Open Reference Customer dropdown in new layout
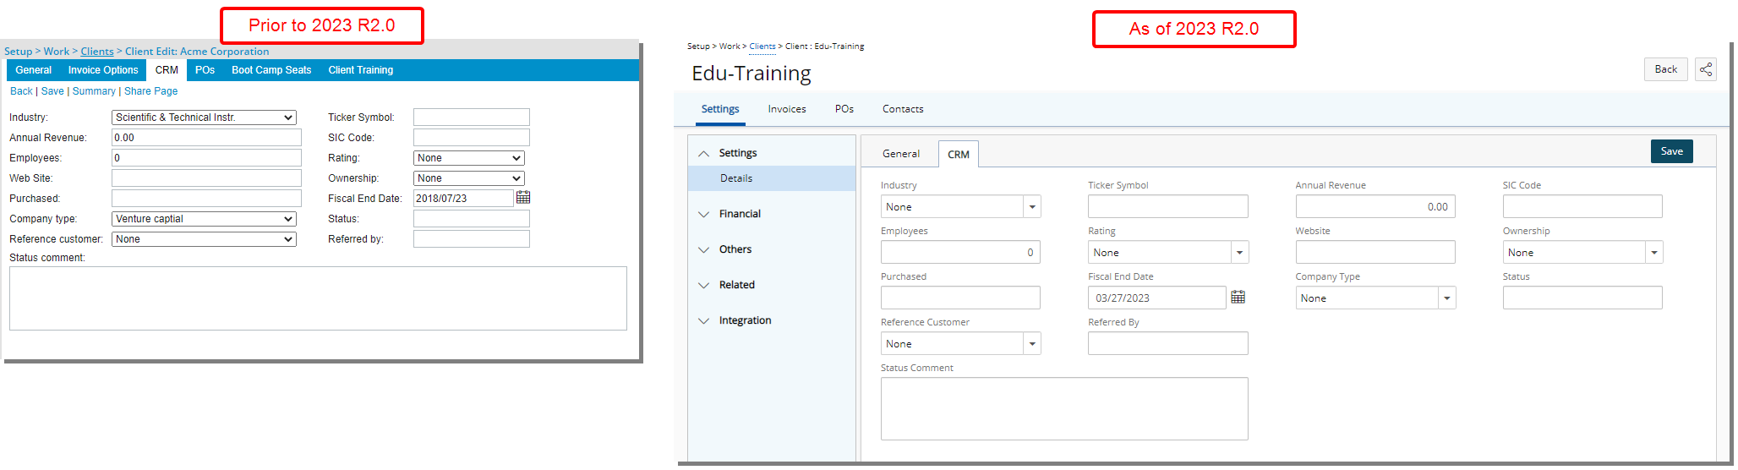Screen dimensions: 1738x470 click(960, 344)
